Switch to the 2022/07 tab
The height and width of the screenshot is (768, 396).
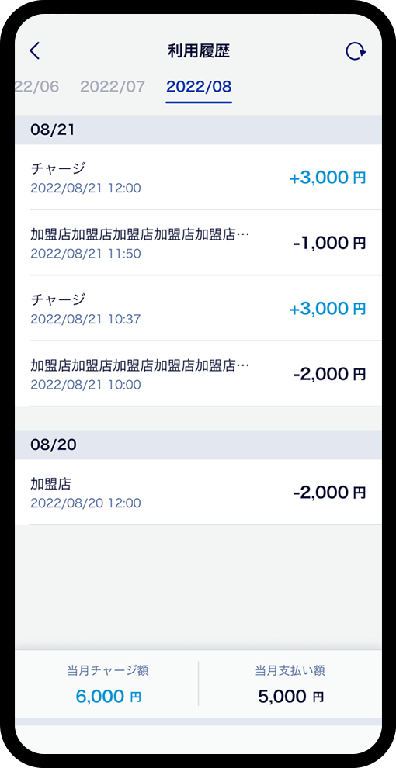pos(113,87)
